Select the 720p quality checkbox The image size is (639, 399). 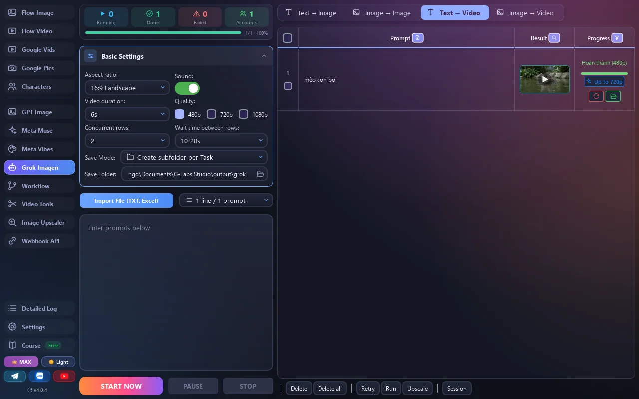(212, 114)
